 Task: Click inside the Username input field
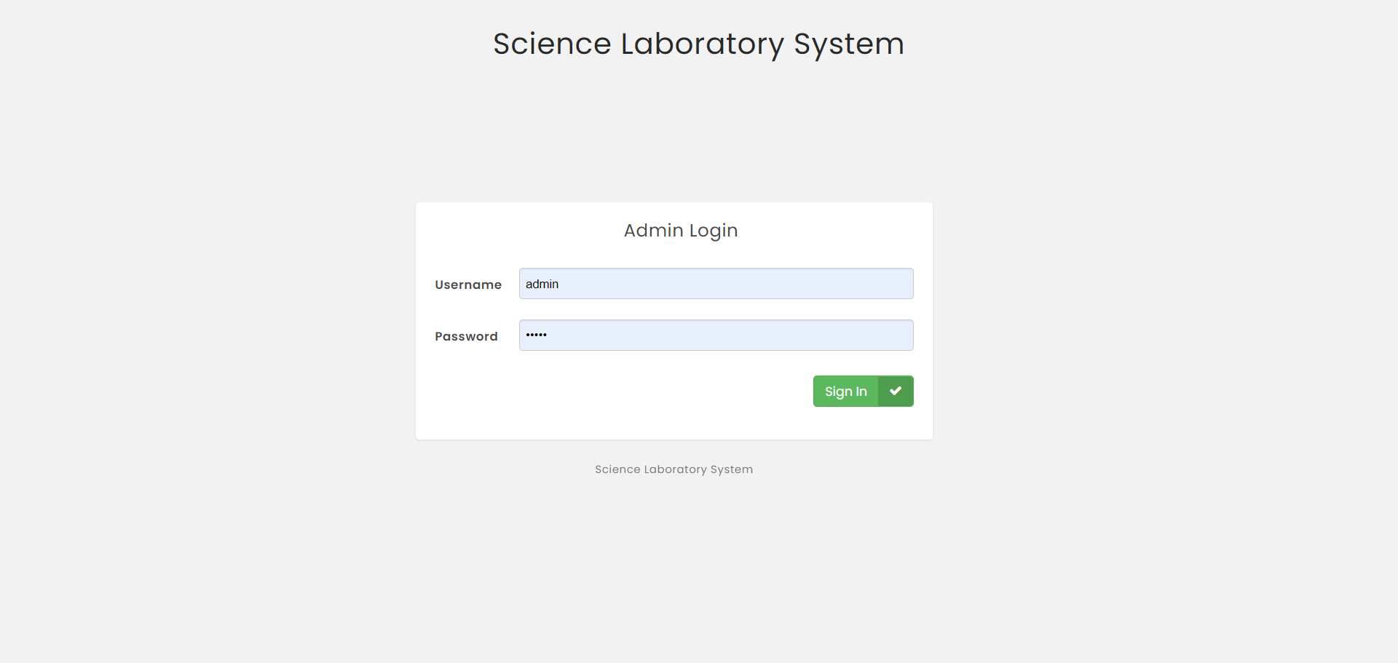point(716,283)
